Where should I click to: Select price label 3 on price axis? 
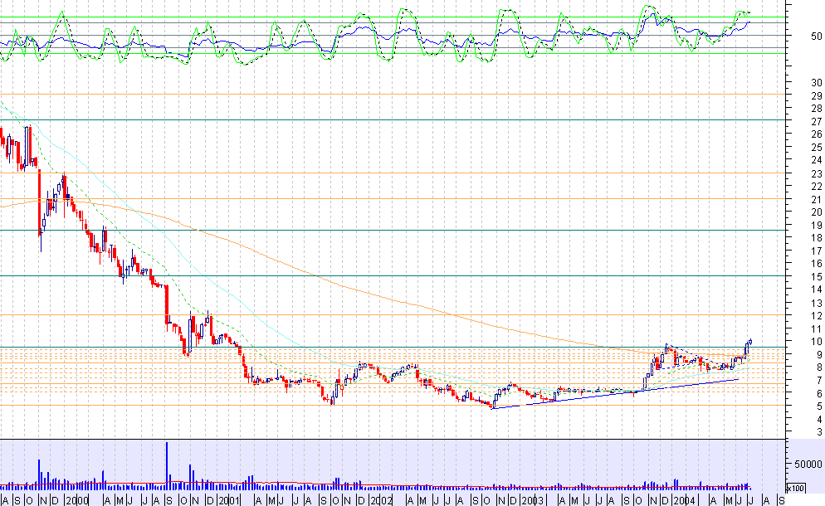point(819,432)
